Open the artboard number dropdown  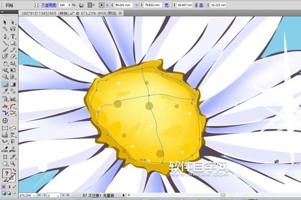point(59,196)
